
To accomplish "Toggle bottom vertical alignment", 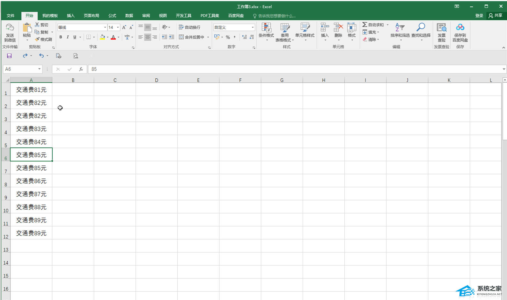I will [155, 27].
